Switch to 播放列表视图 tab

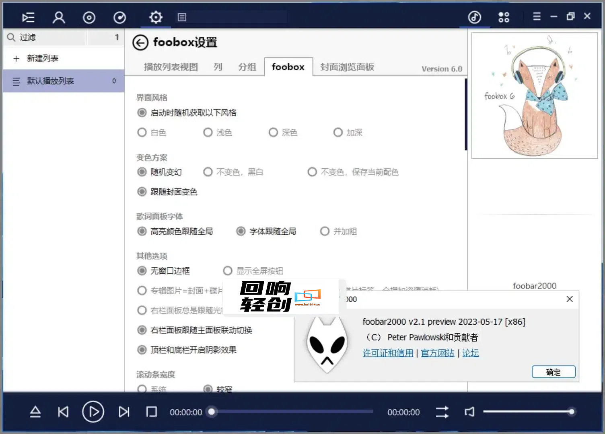(171, 67)
